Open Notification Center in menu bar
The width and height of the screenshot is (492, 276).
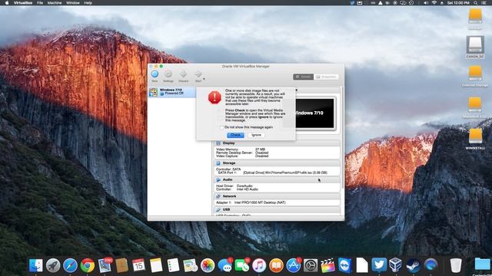(x=484, y=3)
